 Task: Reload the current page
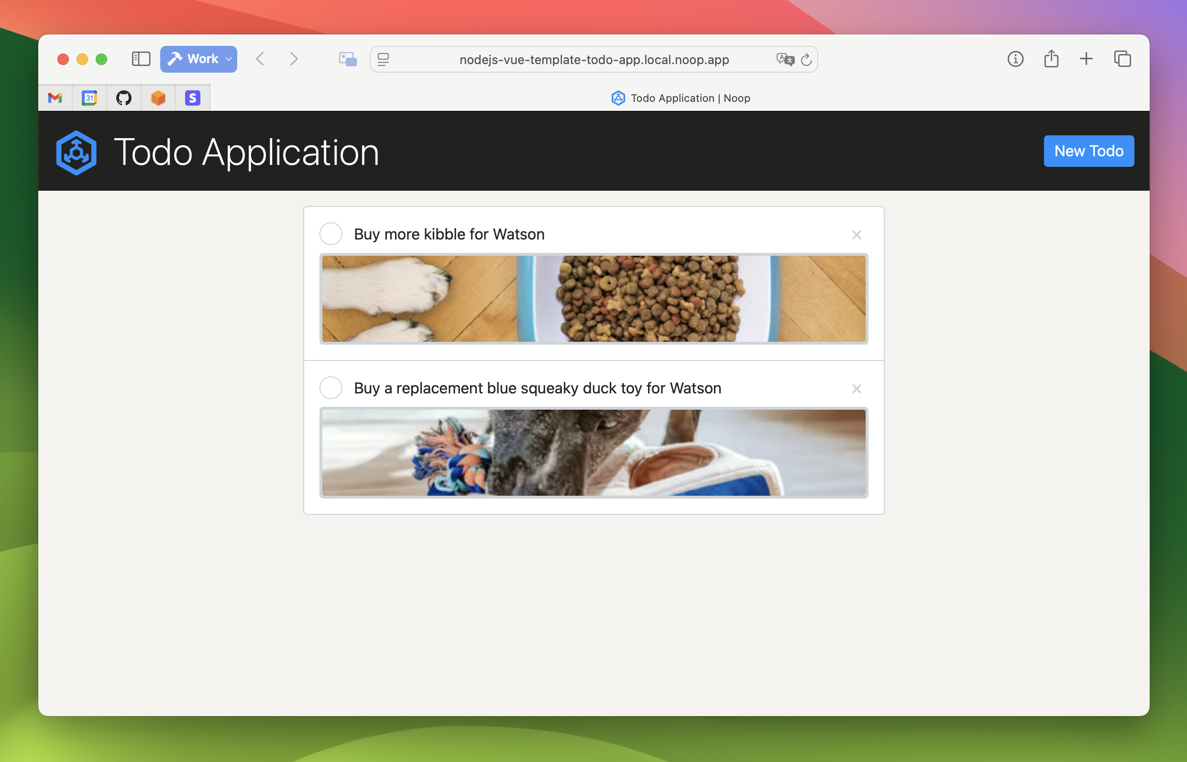tap(806, 59)
